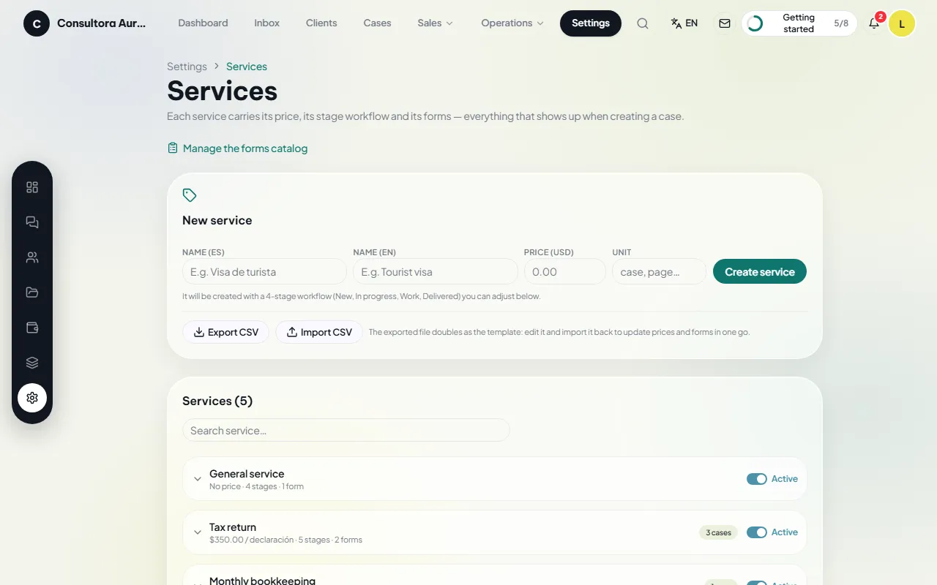Click the settings gear icon in sidebar
The image size is (937, 585).
tap(32, 398)
